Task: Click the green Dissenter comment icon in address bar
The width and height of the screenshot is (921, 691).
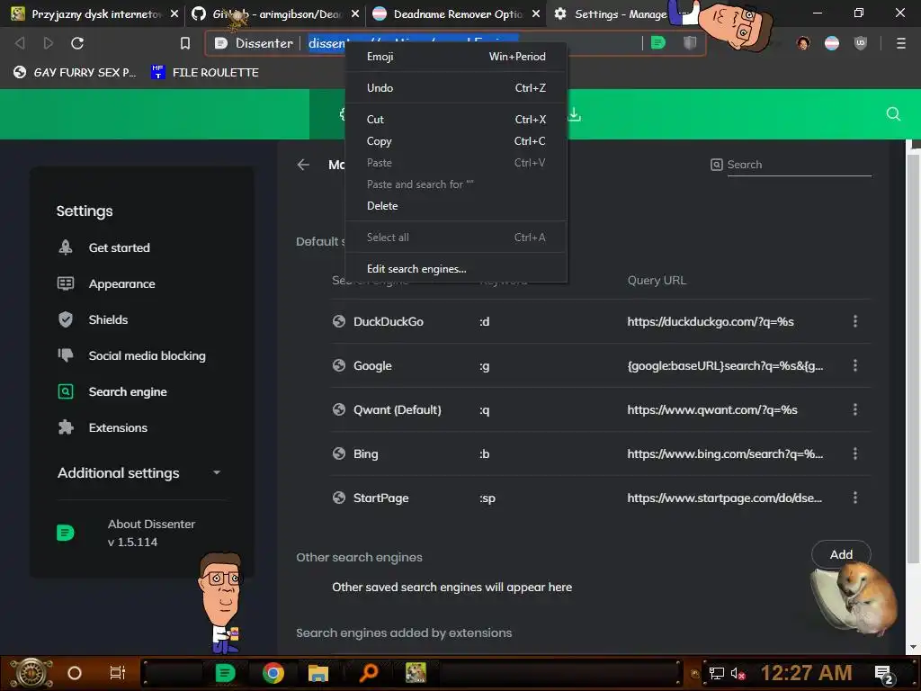Action: (658, 43)
